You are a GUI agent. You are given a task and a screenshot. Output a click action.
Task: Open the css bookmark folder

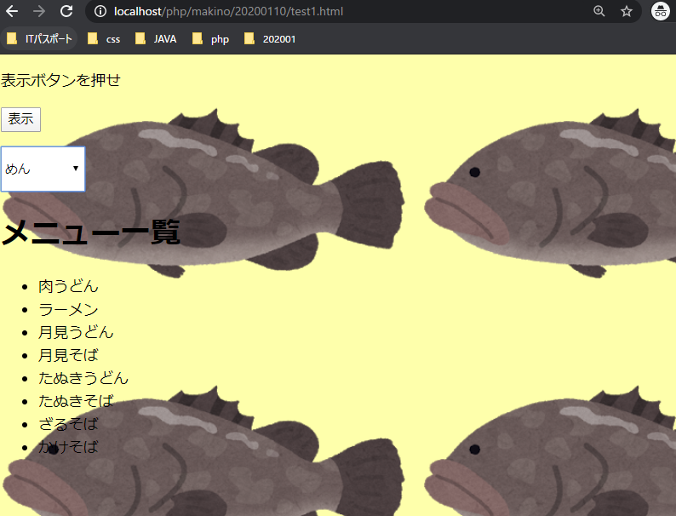[104, 39]
